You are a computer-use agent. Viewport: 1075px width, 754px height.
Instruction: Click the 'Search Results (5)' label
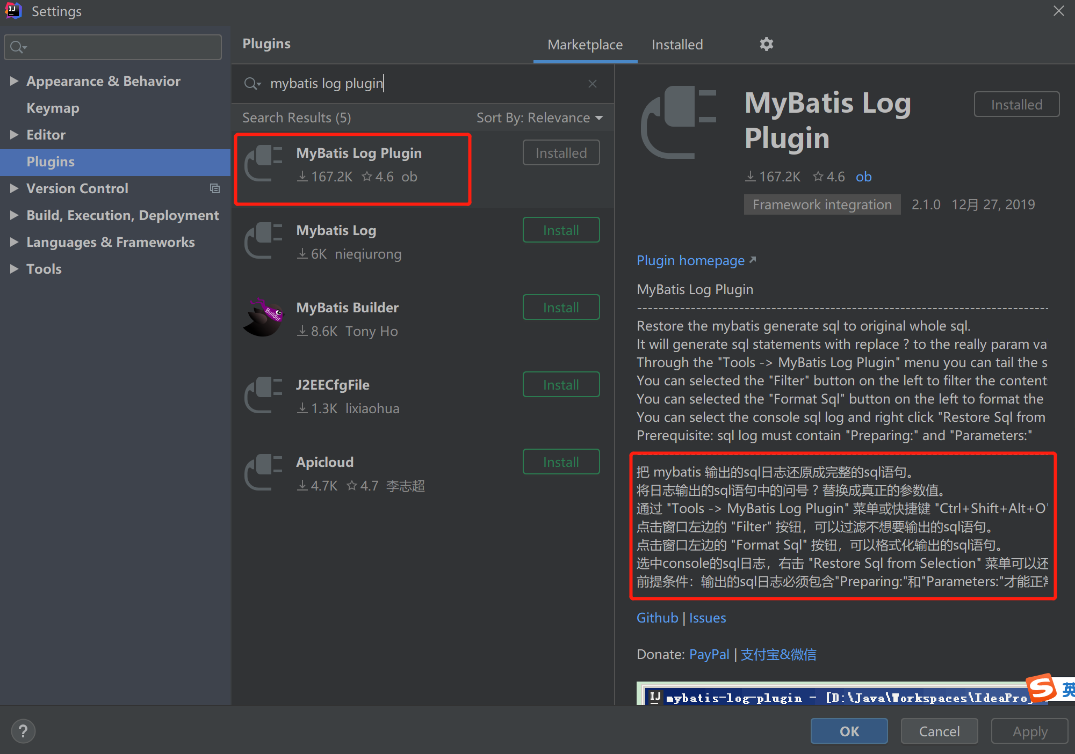coord(297,118)
